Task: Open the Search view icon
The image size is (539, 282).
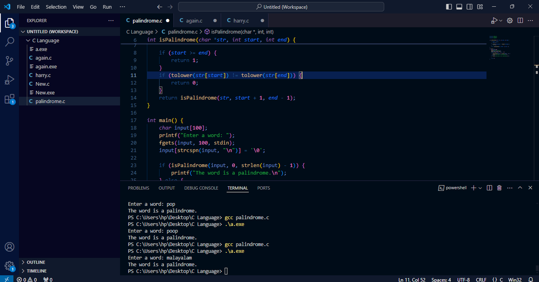Action: point(9,42)
